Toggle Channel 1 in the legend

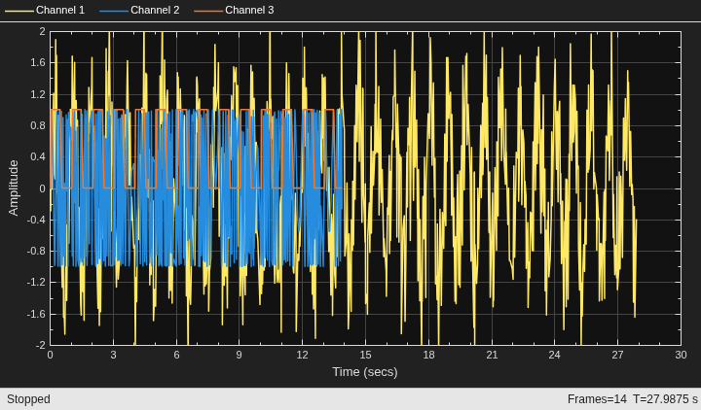point(45,10)
